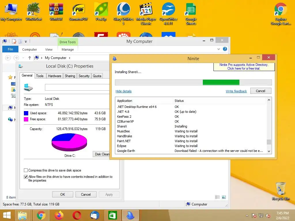
Task: Switch to the View ribbon tab
Action: coord(49,49)
